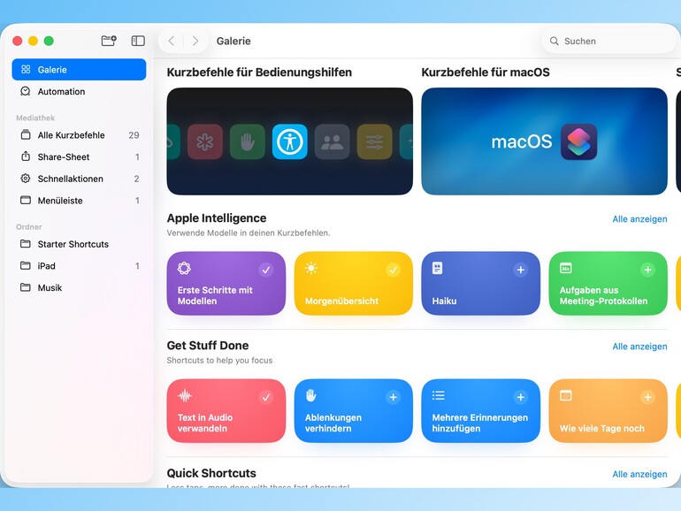The image size is (681, 511).
Task: Click the Haiku quote document icon
Action: click(x=438, y=268)
